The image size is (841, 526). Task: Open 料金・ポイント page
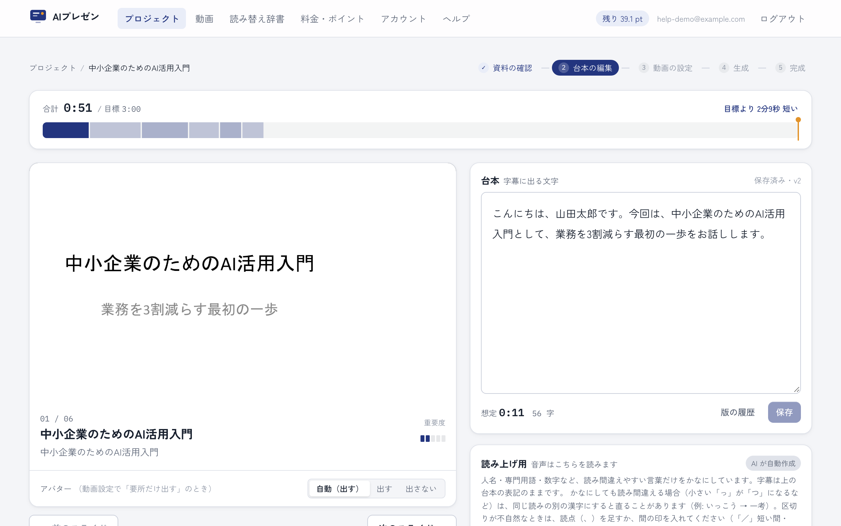(332, 18)
